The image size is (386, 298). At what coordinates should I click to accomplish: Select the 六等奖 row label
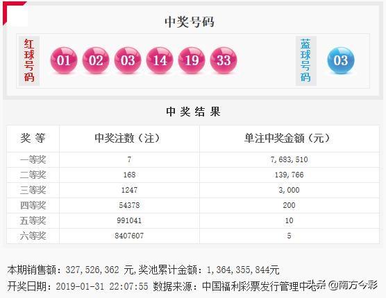click(33, 236)
